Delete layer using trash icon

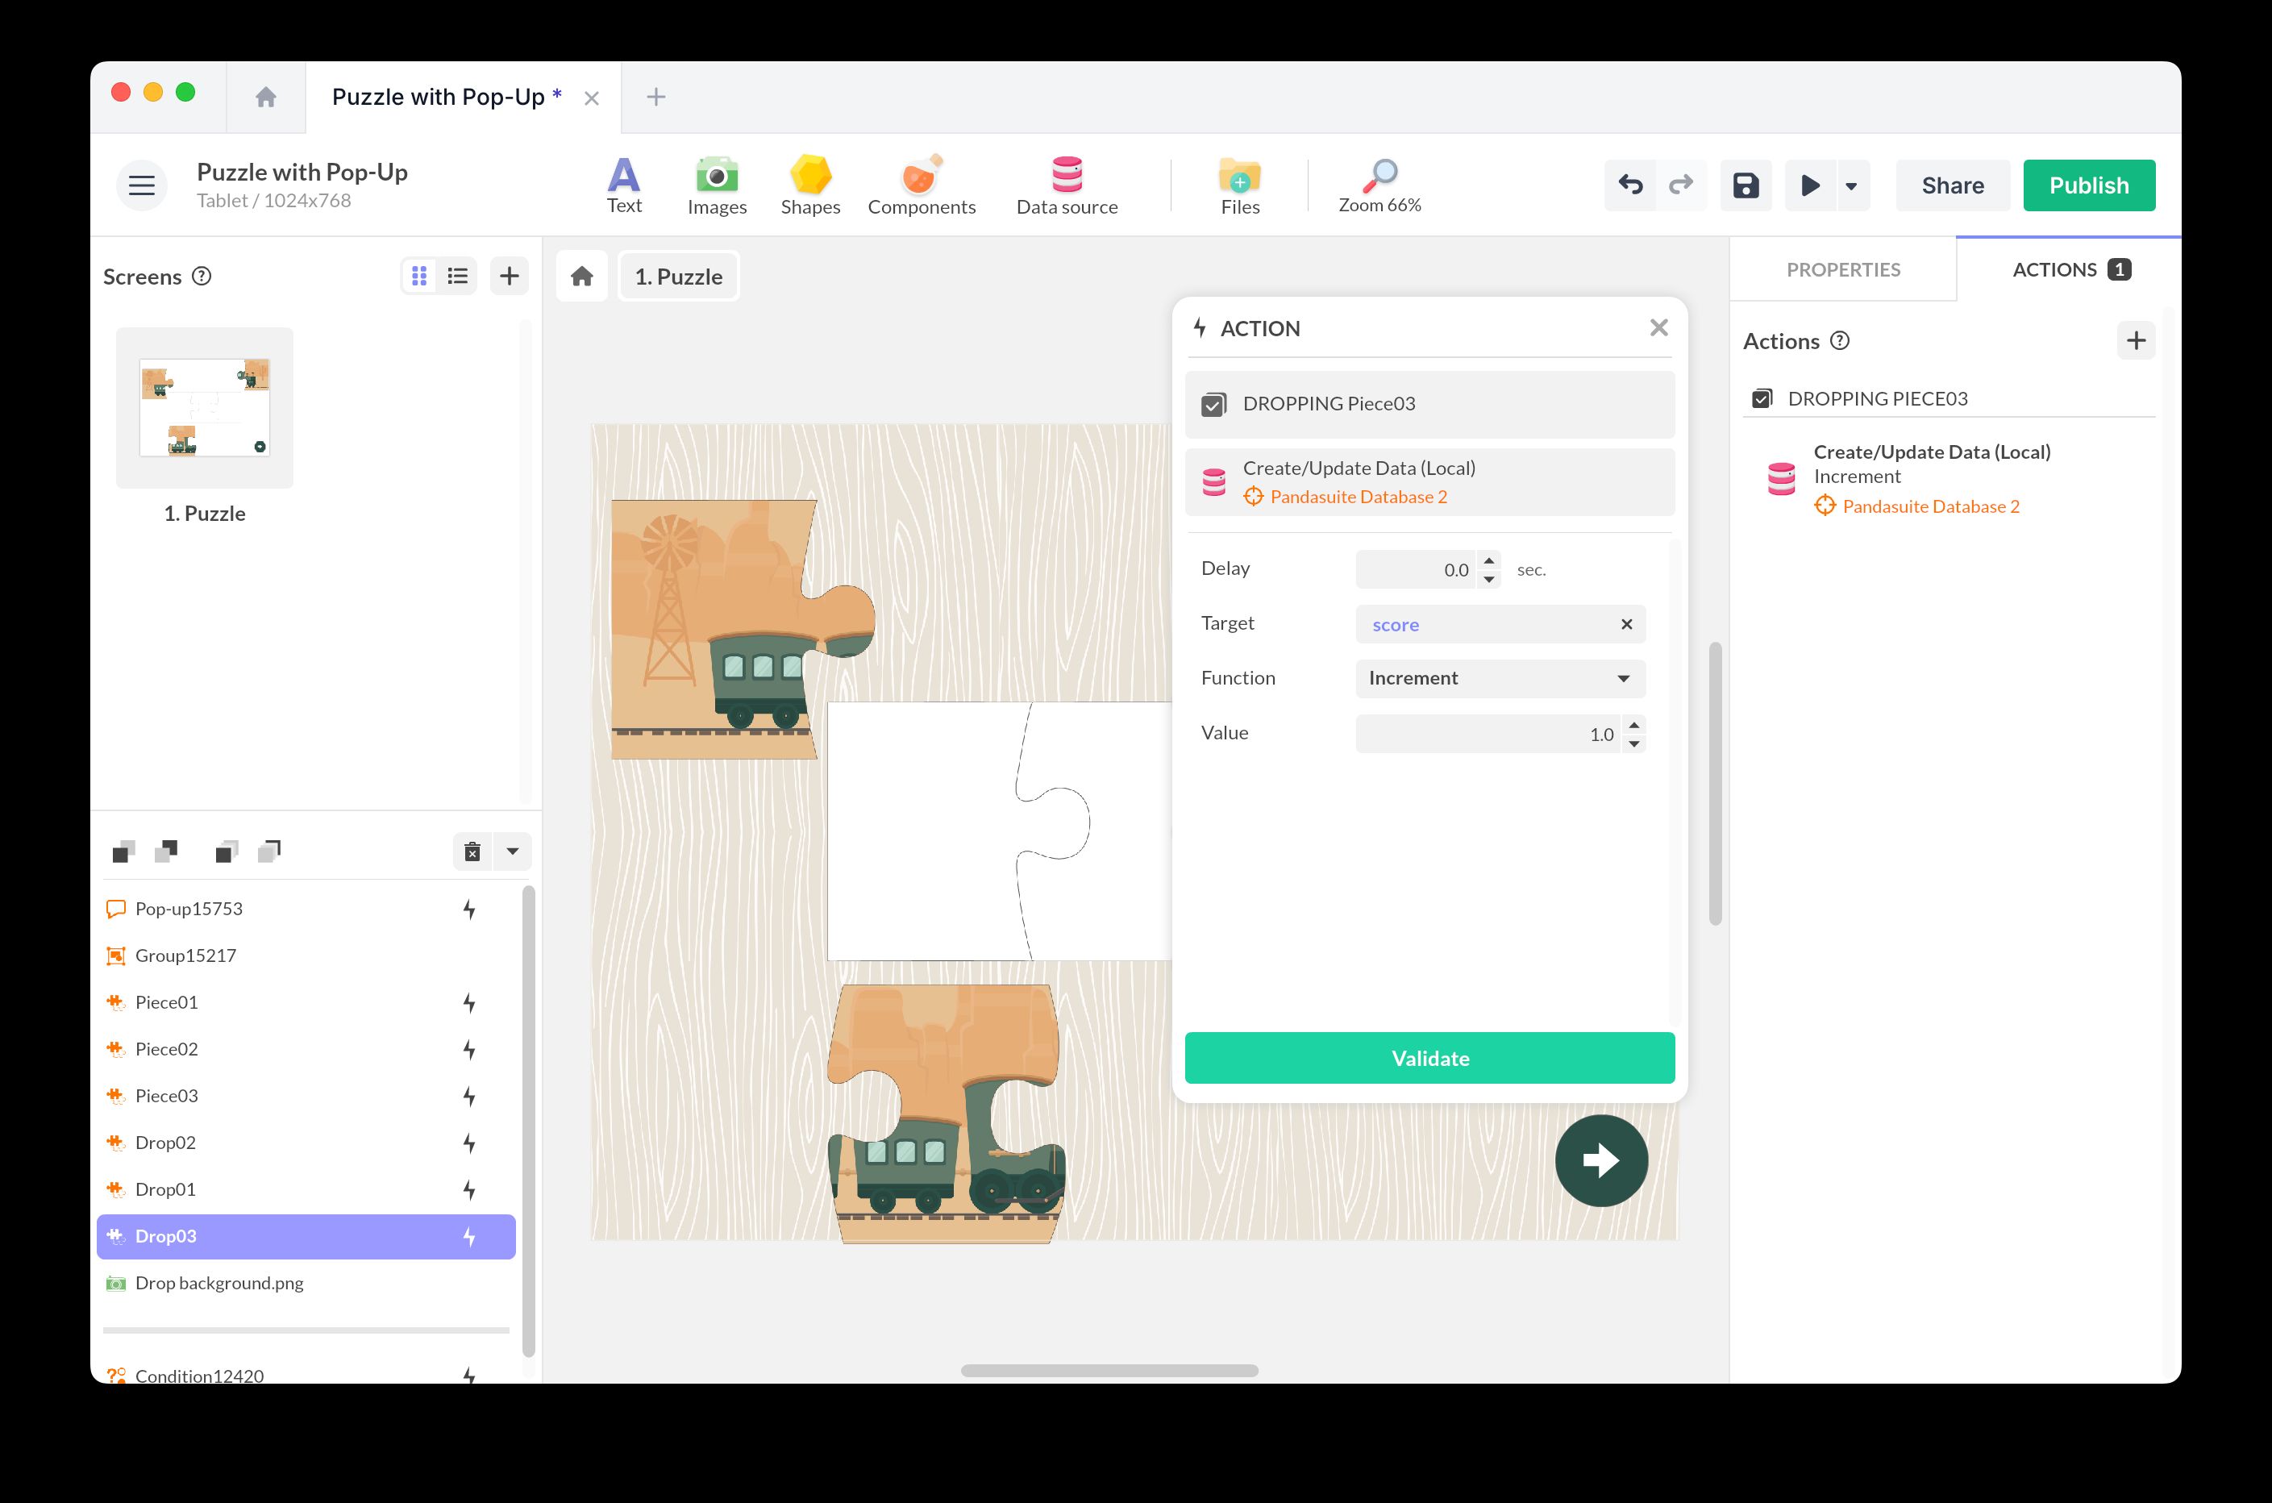472,851
